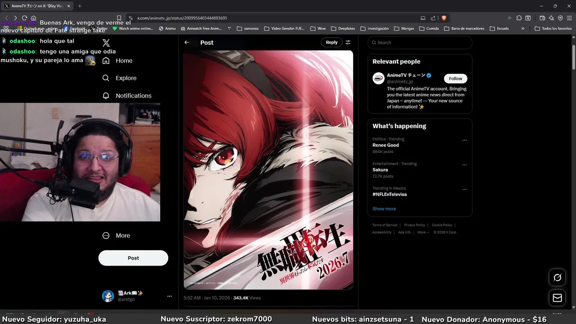
Task: Reload the current page
Action: pyautogui.click(x=24, y=18)
